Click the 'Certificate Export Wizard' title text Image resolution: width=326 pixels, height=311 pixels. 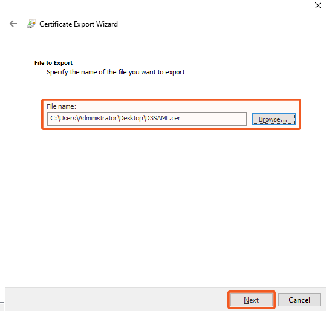point(79,24)
